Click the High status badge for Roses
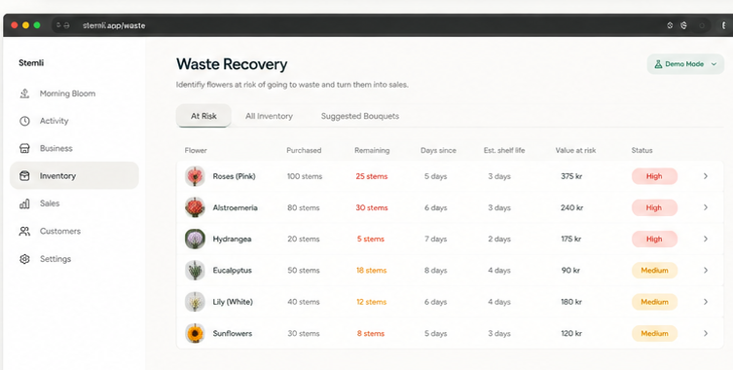The width and height of the screenshot is (733, 370). click(x=654, y=176)
